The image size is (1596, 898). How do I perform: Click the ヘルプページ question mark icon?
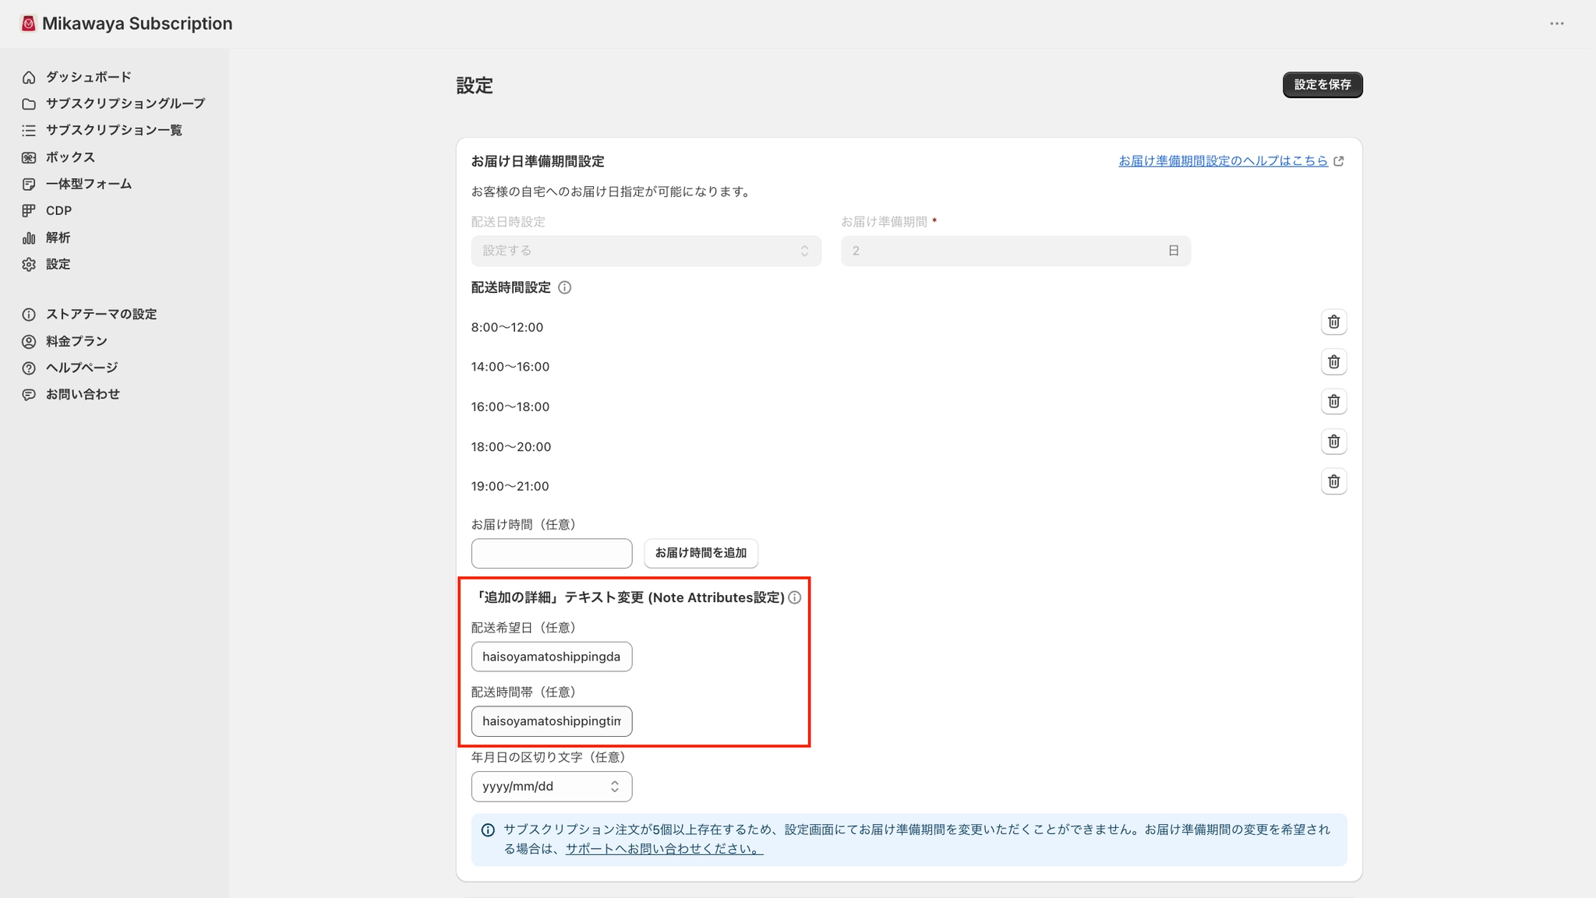[x=29, y=368]
